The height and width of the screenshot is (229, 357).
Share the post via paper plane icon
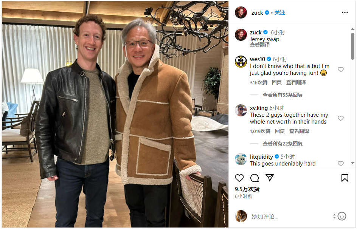(x=270, y=178)
